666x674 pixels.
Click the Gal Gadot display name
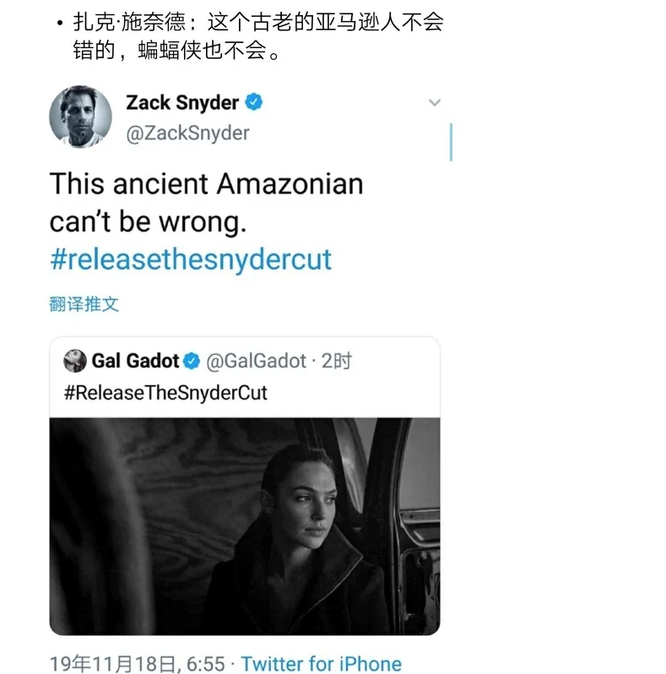tap(135, 361)
